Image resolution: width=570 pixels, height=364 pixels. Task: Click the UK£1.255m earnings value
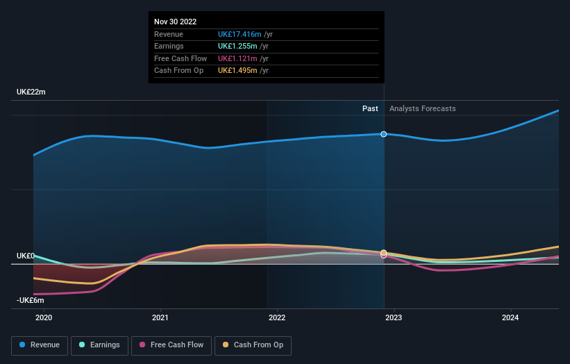pyautogui.click(x=237, y=46)
